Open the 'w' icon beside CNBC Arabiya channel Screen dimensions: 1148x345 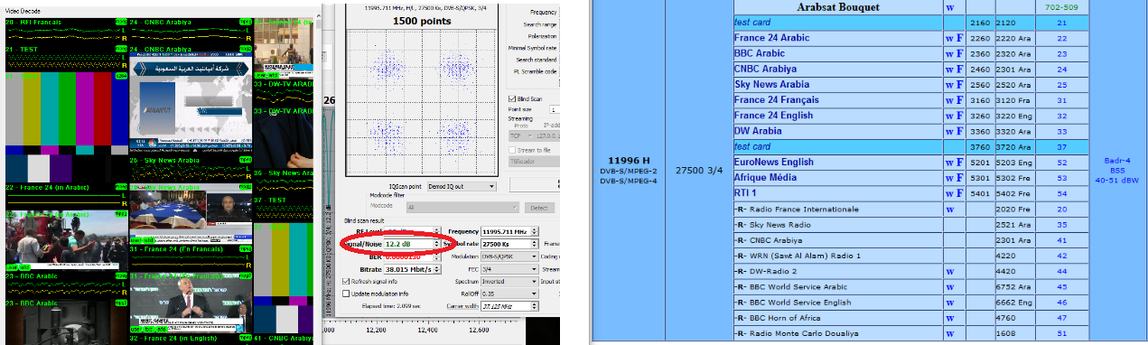(948, 70)
